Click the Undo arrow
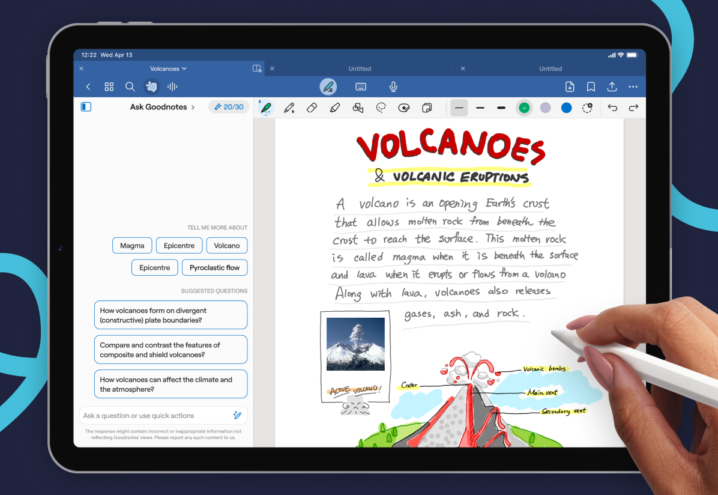 pyautogui.click(x=612, y=108)
